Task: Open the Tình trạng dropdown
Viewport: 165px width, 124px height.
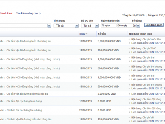Action: [66, 25]
